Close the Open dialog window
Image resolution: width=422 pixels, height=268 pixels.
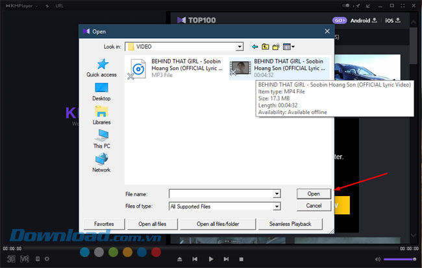[x=327, y=31]
